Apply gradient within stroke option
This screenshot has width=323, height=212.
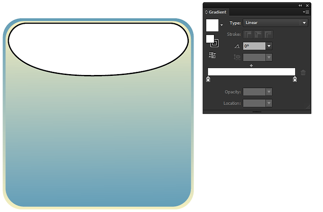pyautogui.click(x=248, y=35)
